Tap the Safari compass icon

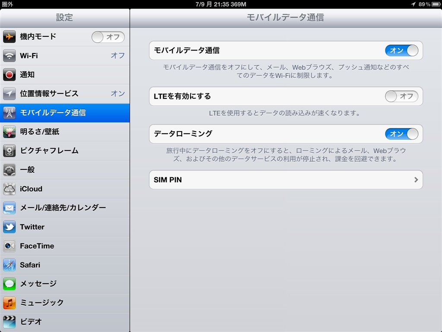click(x=9, y=265)
